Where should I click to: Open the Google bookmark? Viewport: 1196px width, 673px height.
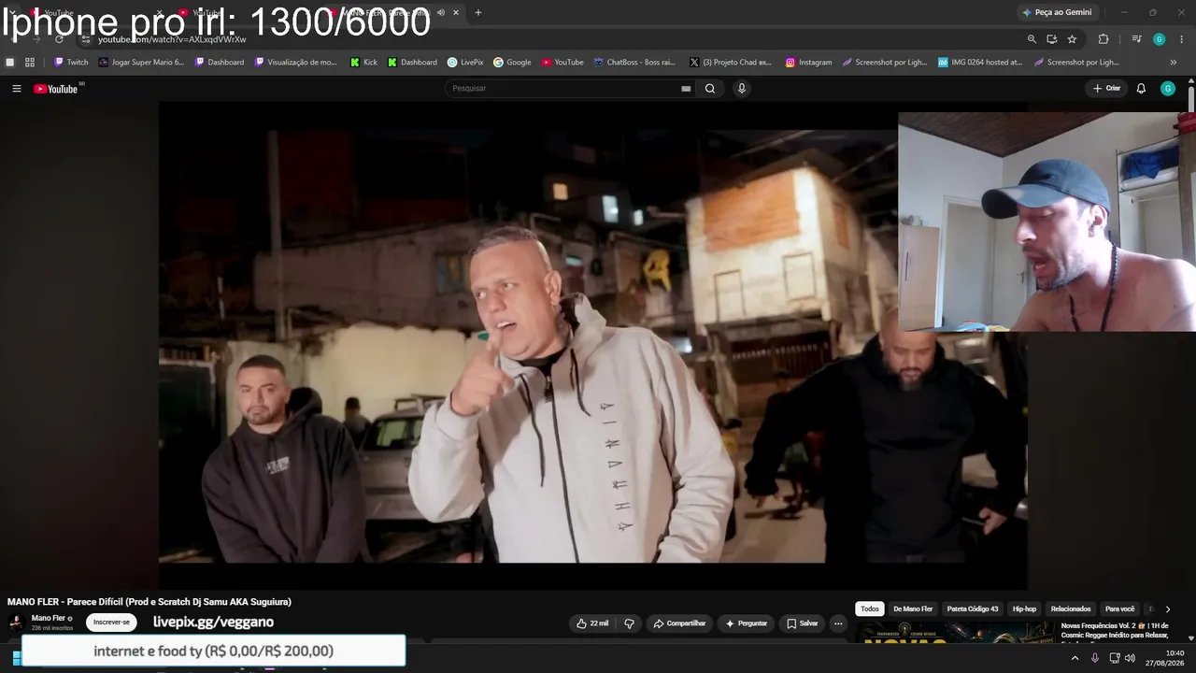(512, 63)
